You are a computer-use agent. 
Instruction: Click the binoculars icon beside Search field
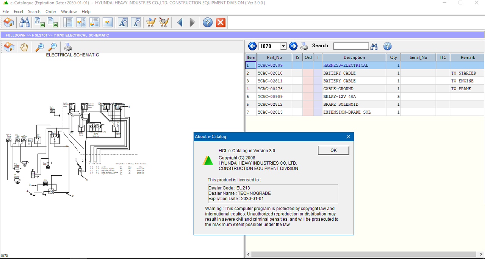pyautogui.click(x=374, y=46)
